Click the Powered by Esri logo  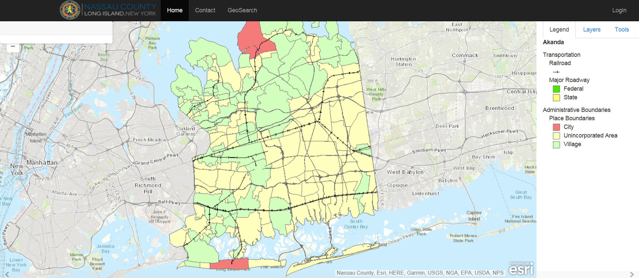click(521, 268)
